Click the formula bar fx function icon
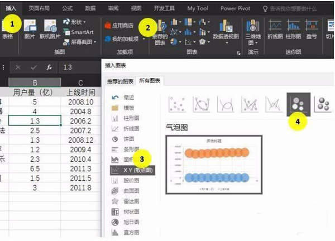This screenshot has height=241, width=335. pos(49,67)
